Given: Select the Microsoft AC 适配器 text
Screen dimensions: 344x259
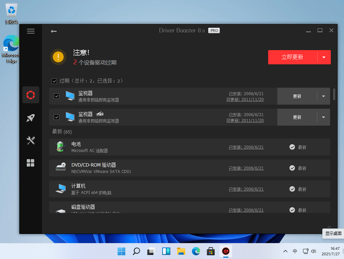Looking at the screenshot, I should (89, 151).
